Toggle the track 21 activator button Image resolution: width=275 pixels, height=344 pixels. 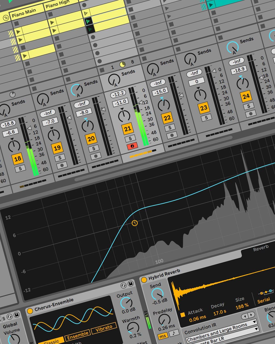pyautogui.click(x=128, y=129)
